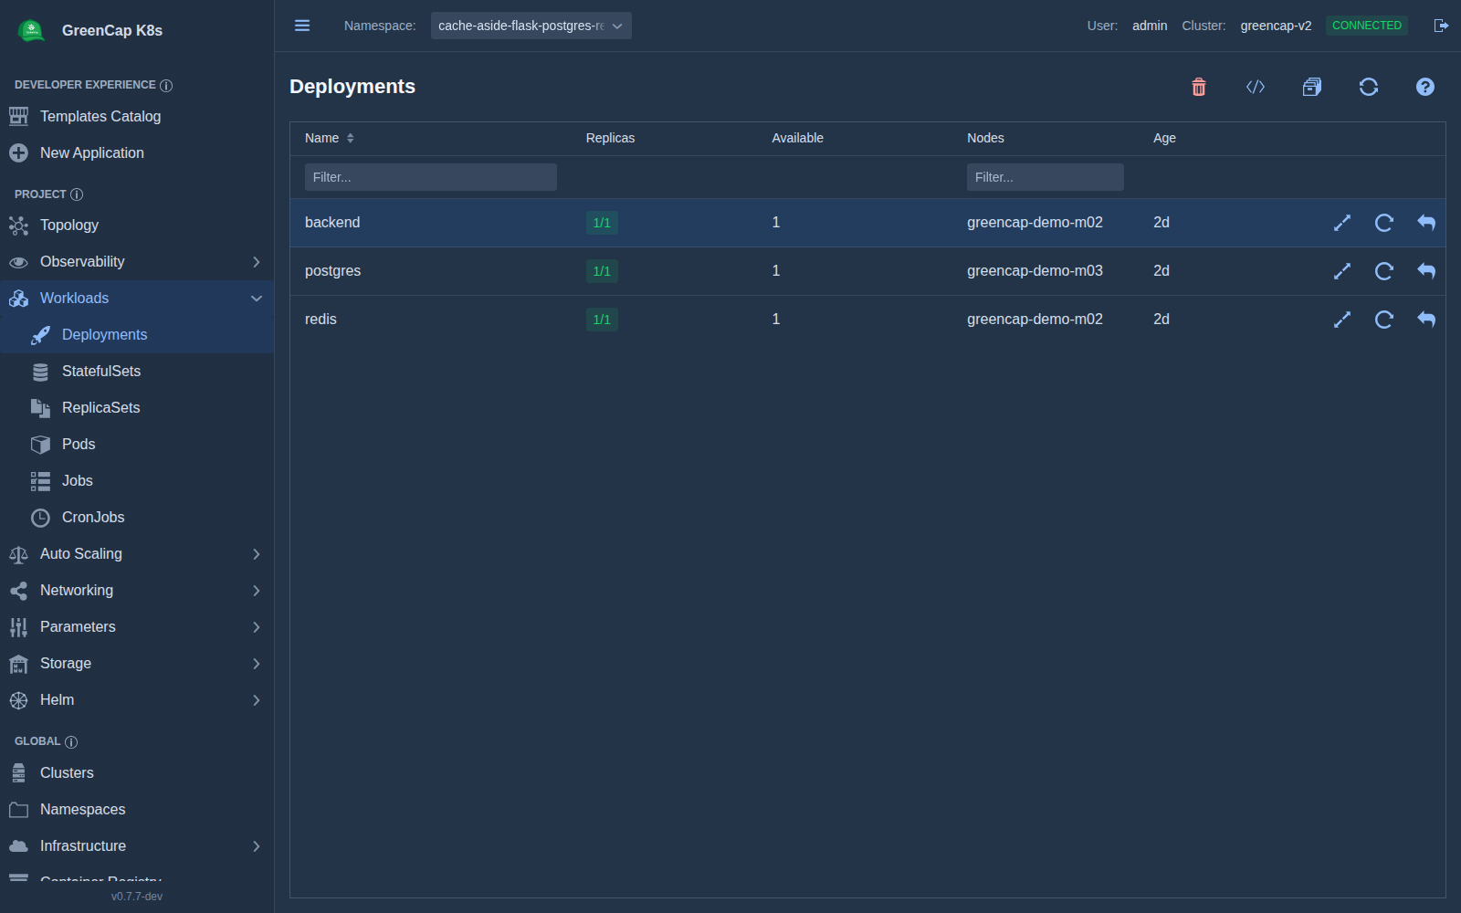Restart the redis deployment

tap(1384, 320)
